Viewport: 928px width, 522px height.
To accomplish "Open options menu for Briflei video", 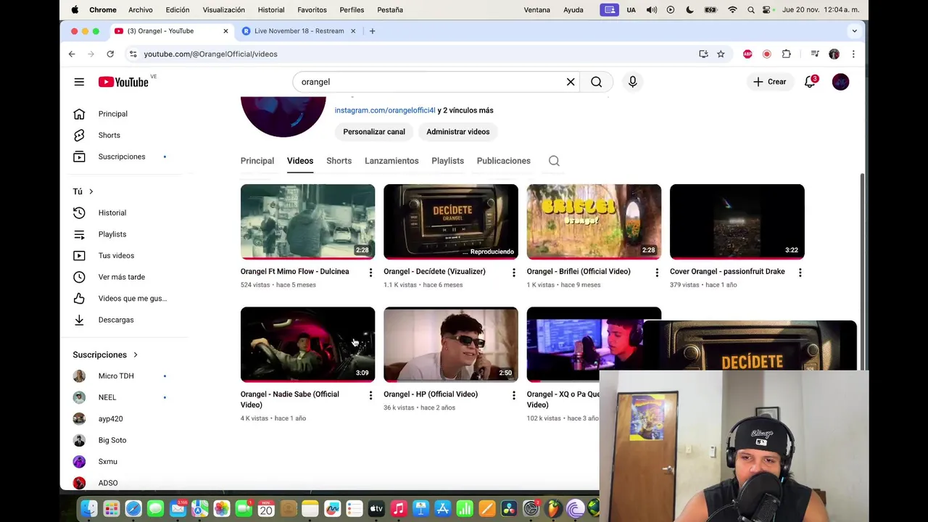I will [657, 273].
